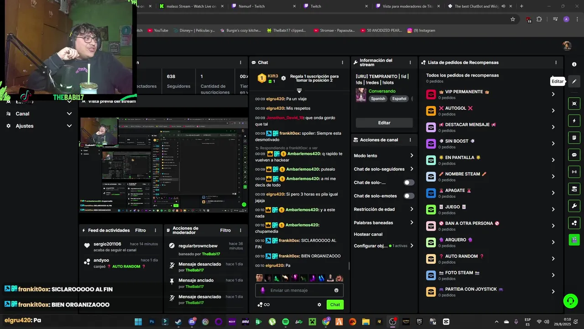Open the lightning bolt quick actions sidebar icon
584x329 pixels.
(x=574, y=121)
